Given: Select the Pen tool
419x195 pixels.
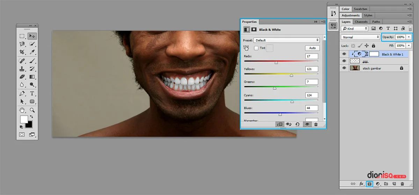Looking at the screenshot, I should (22, 94).
